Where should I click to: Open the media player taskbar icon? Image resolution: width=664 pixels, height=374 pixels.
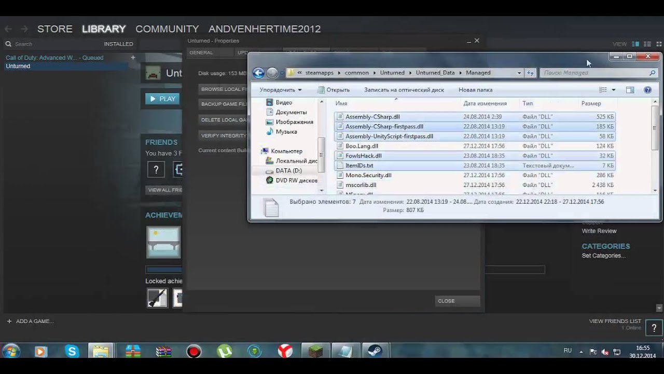(40, 352)
